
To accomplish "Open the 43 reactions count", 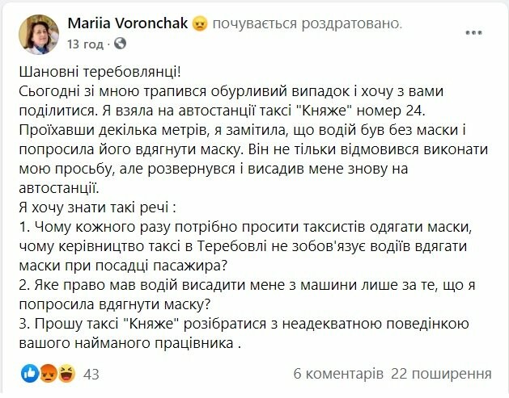I will tap(91, 375).
